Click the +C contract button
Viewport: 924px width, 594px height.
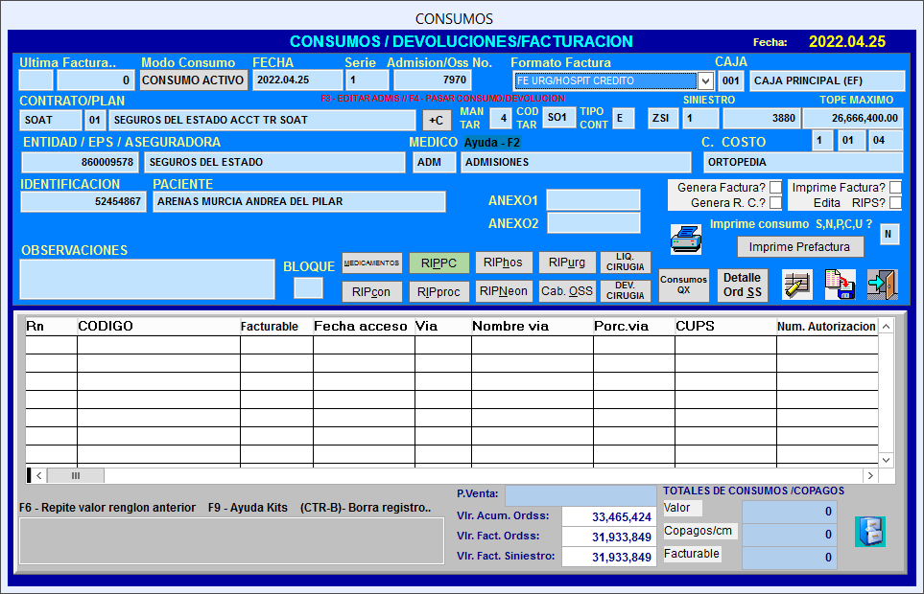[x=436, y=120]
